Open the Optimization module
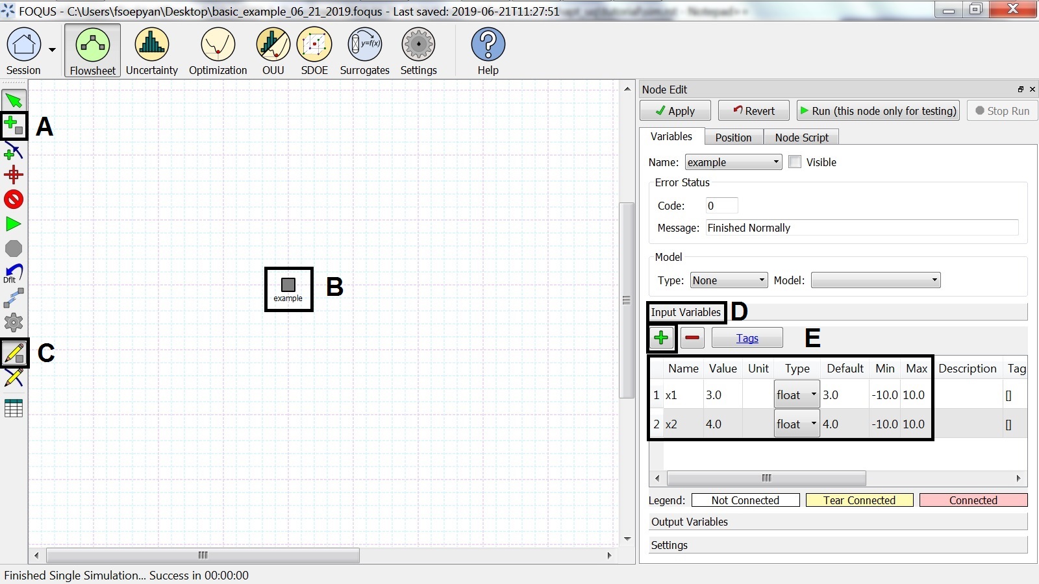The height and width of the screenshot is (584, 1039). (218, 49)
